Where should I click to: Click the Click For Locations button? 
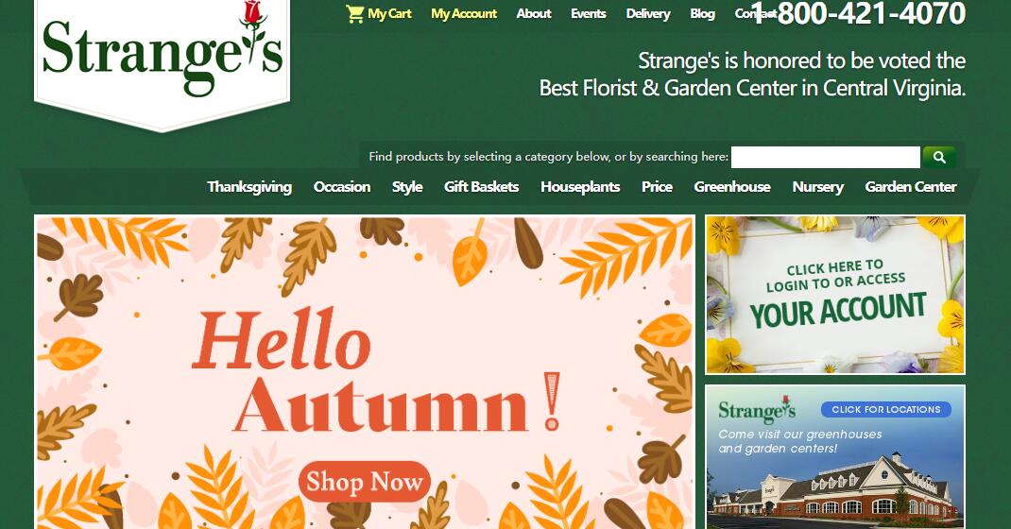coord(886,409)
